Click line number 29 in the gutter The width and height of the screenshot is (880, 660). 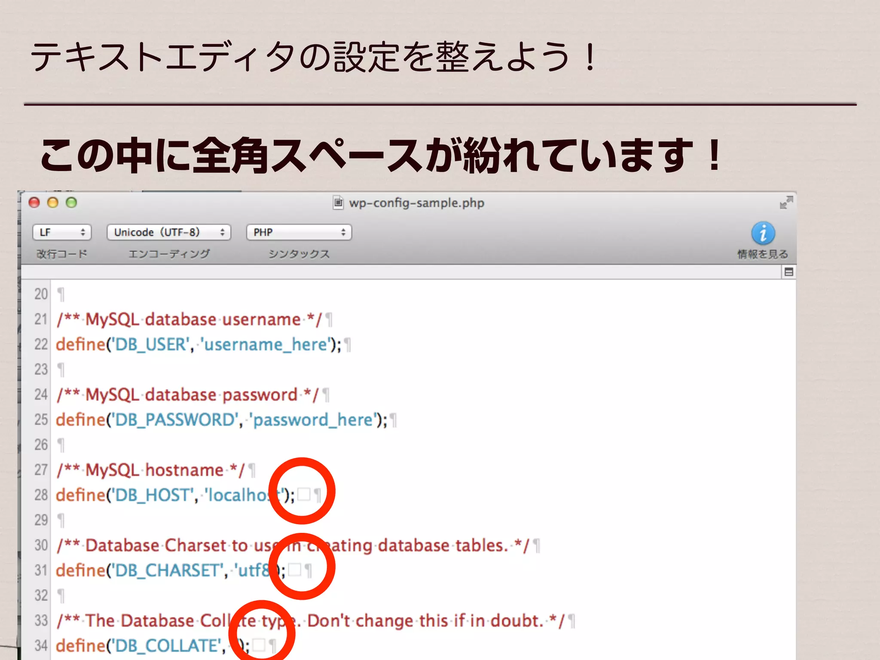(x=41, y=520)
